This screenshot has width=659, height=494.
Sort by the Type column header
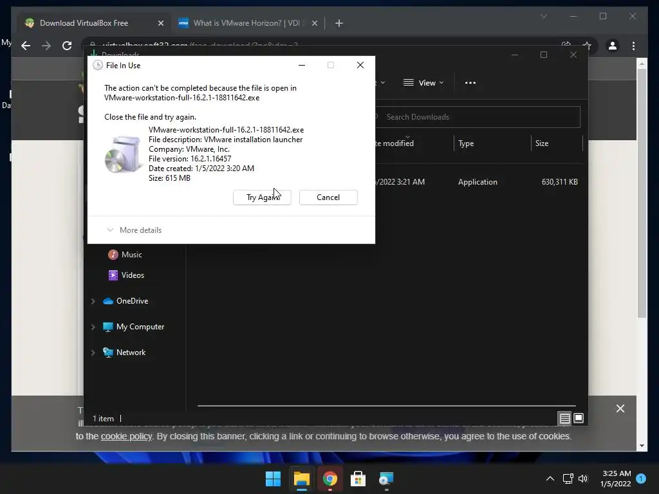466,143
